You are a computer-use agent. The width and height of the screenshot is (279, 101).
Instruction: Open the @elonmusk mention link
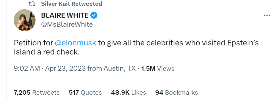pos(75,43)
